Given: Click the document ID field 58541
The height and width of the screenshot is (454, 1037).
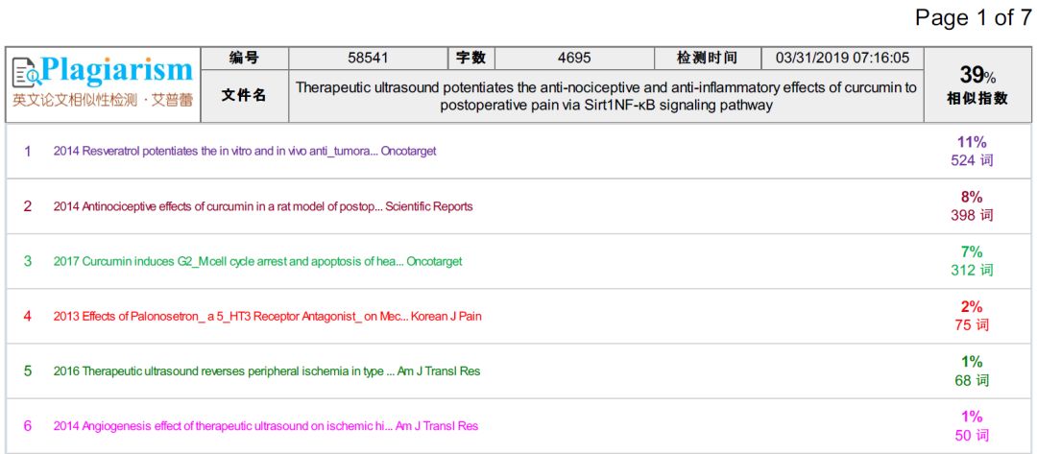Looking at the screenshot, I should tap(368, 59).
